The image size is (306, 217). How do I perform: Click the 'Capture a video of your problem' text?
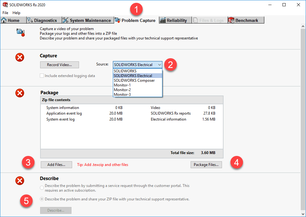67,29
